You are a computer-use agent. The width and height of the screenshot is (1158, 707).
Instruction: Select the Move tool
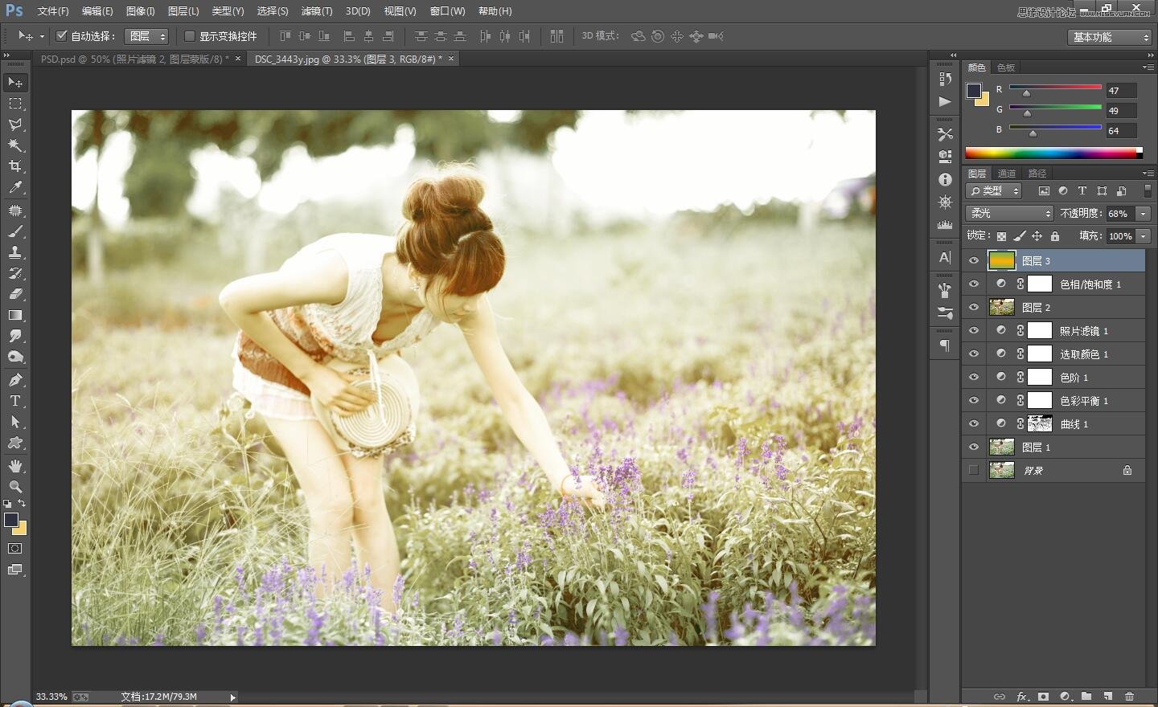coord(16,82)
